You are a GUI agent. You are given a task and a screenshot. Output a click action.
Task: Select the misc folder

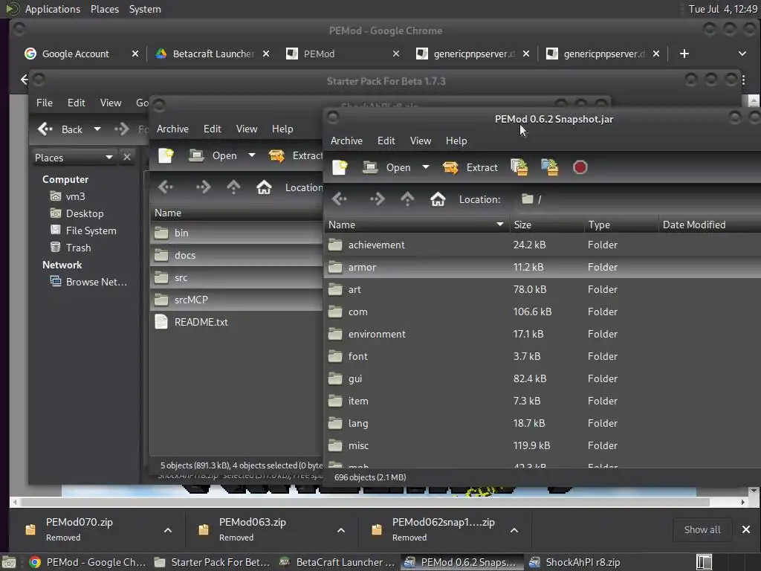point(542,446)
